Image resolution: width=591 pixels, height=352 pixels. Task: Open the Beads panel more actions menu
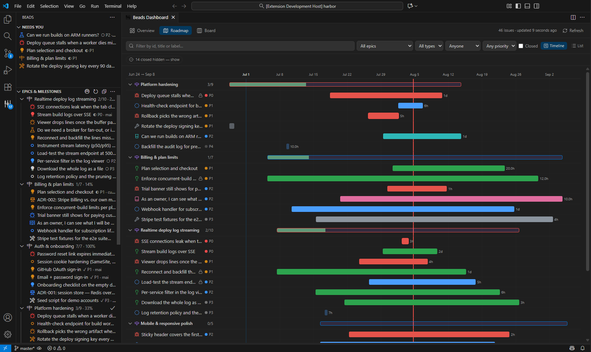coord(112,17)
